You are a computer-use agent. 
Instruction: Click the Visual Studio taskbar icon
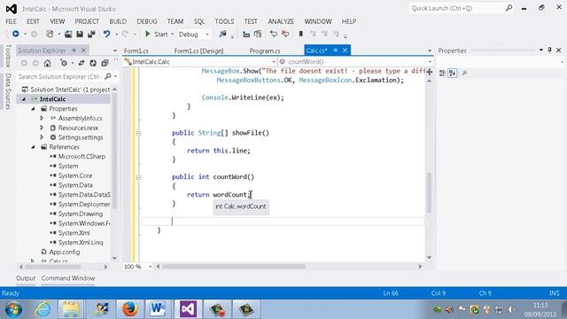[188, 309]
